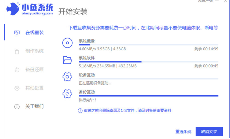Click the 开始安装 page heading
Image resolution: width=230 pixels, height=139 pixels.
73,12
